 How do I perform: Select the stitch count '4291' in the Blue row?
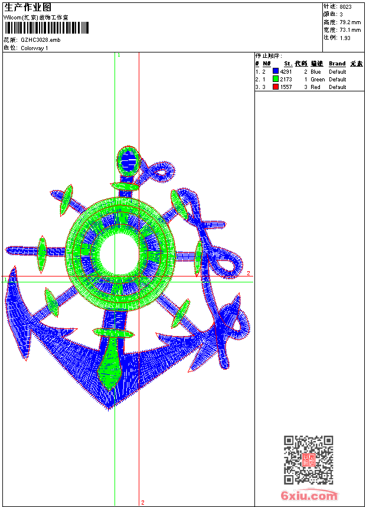point(286,72)
